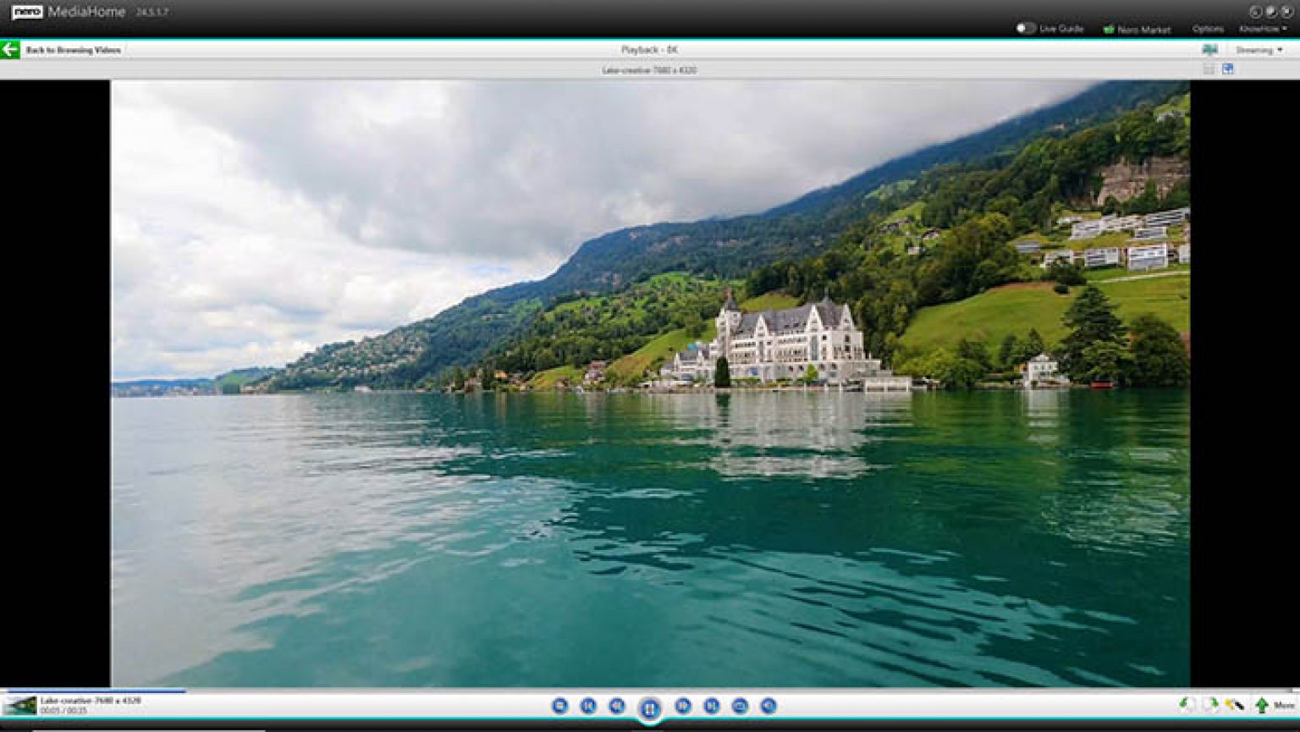Rewind the current video
This screenshot has height=732, width=1300.
point(617,705)
